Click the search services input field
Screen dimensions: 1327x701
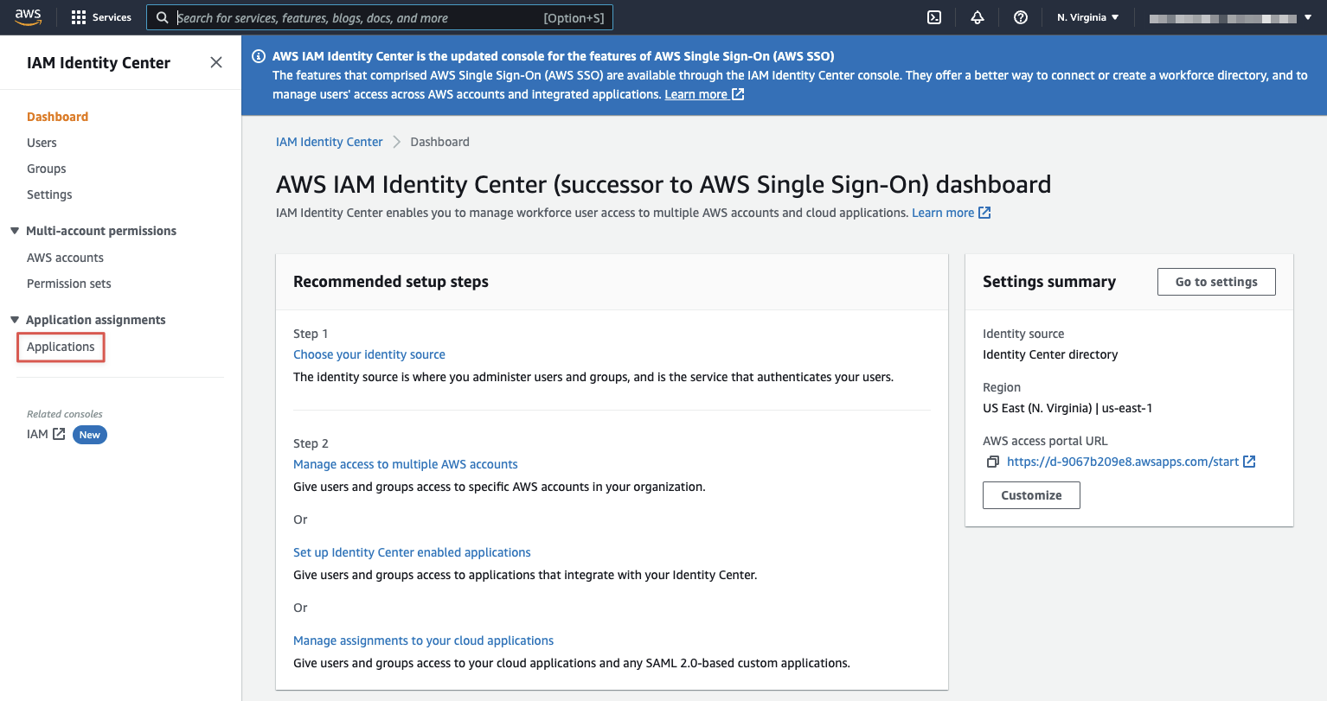pos(355,17)
